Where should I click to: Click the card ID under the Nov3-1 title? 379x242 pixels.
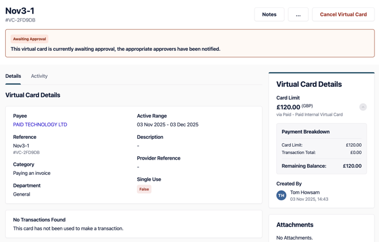click(20, 20)
